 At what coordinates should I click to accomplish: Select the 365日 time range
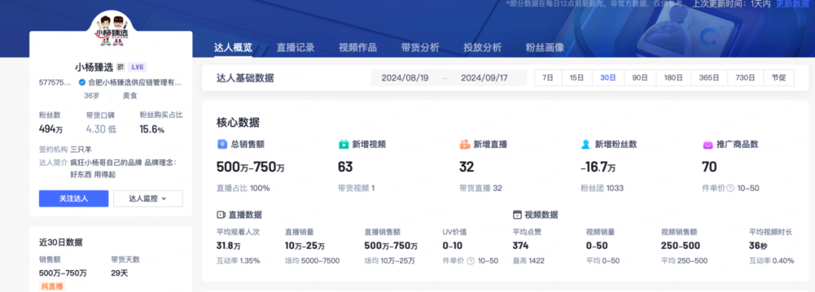(x=709, y=78)
